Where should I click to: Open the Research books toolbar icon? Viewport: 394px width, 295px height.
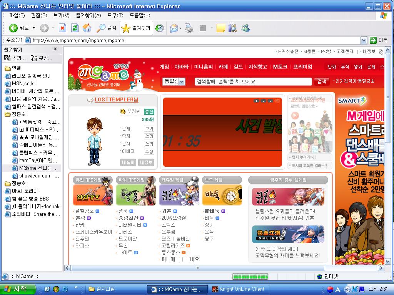pyautogui.click(x=233, y=28)
